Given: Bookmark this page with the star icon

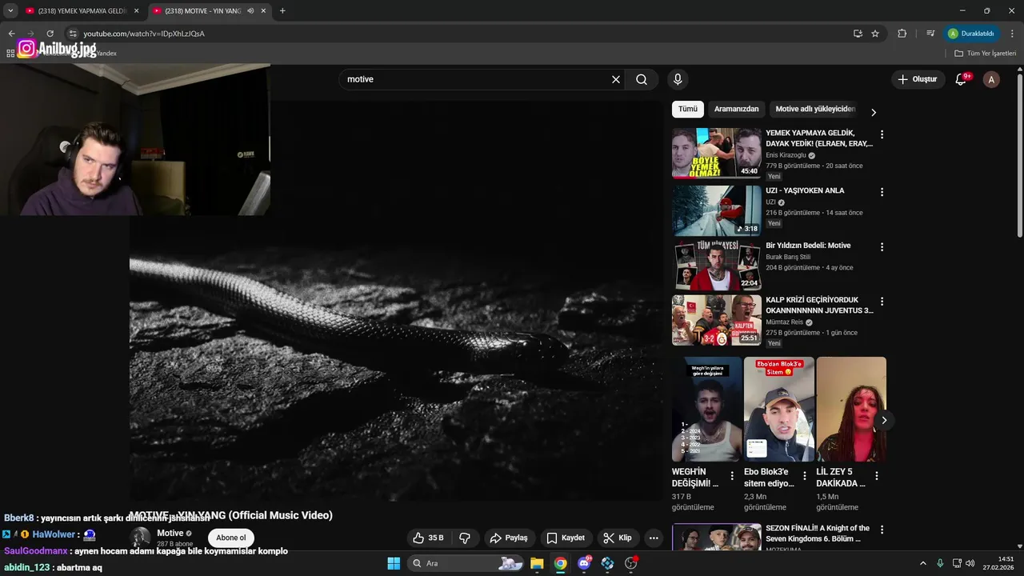Looking at the screenshot, I should click(875, 34).
